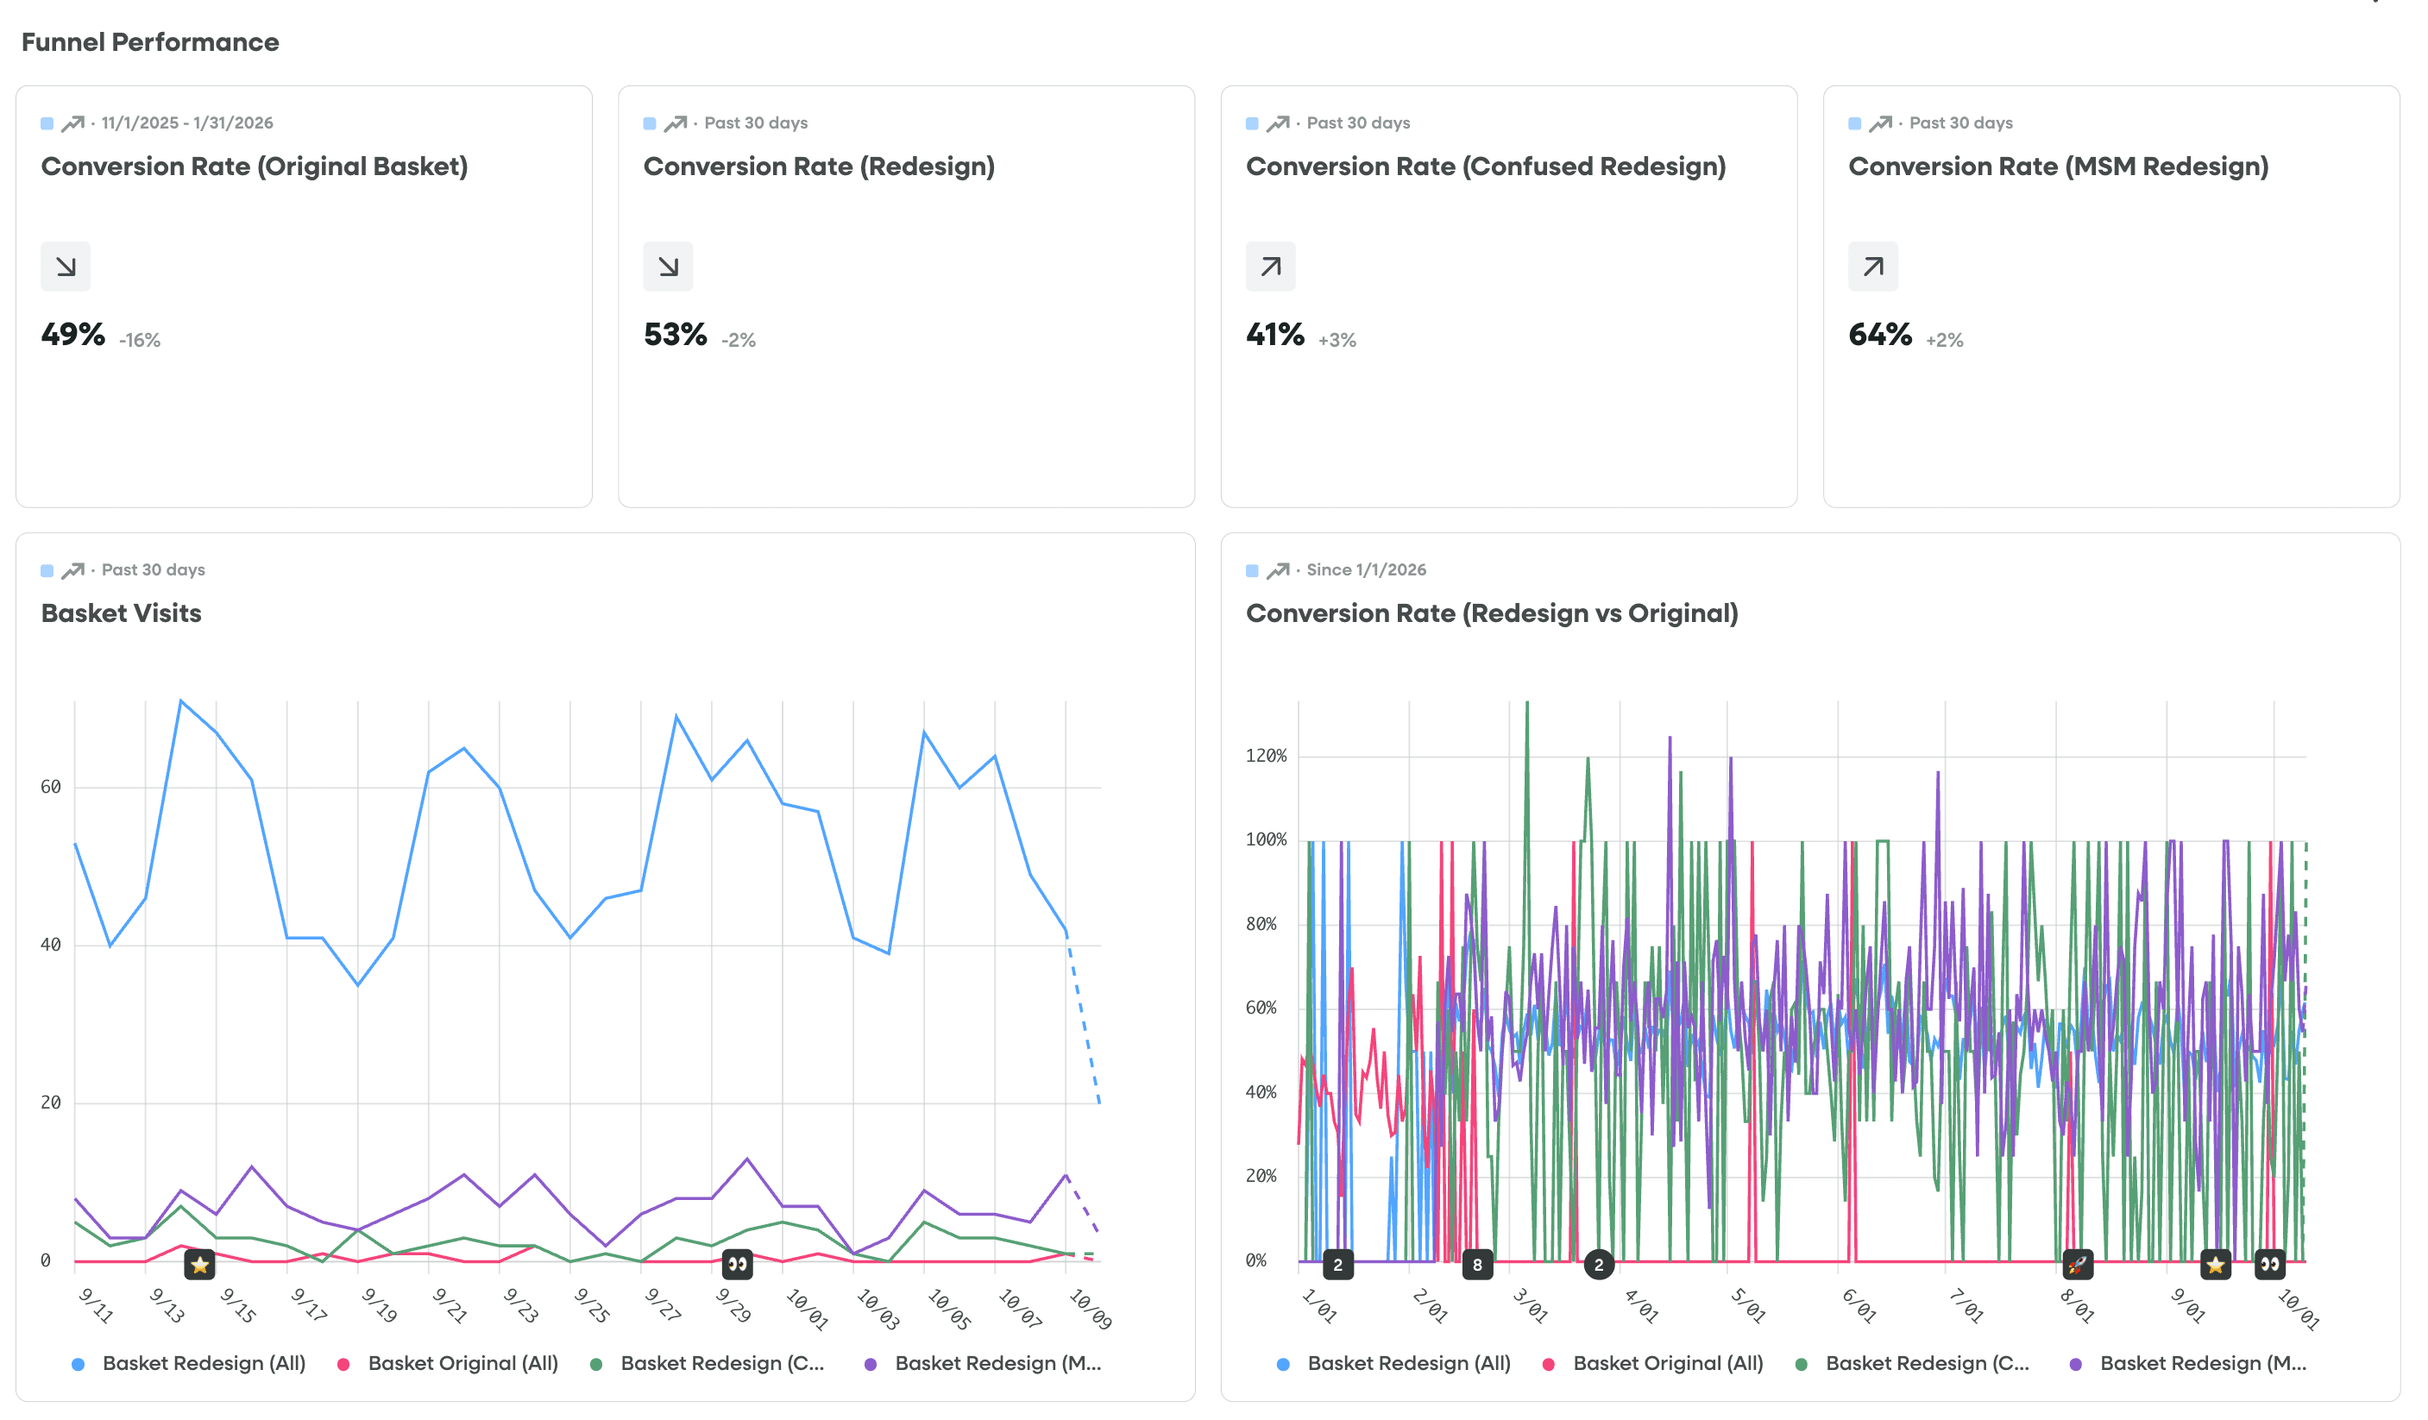
Task: Click the Funnel Performance section heading
Action: (150, 42)
